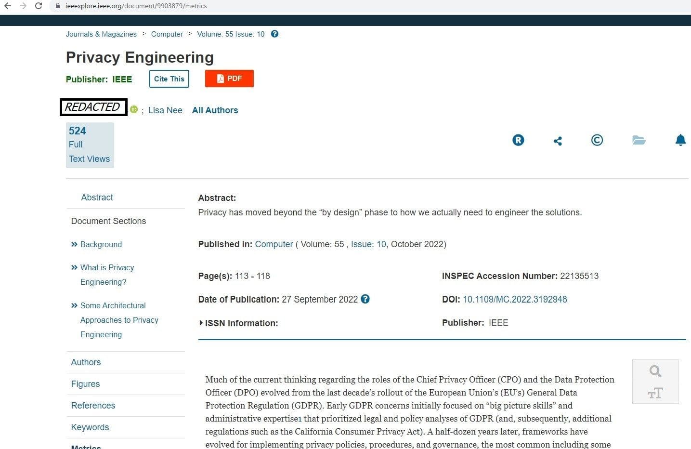Click the folder save-to-project icon

tap(639, 140)
